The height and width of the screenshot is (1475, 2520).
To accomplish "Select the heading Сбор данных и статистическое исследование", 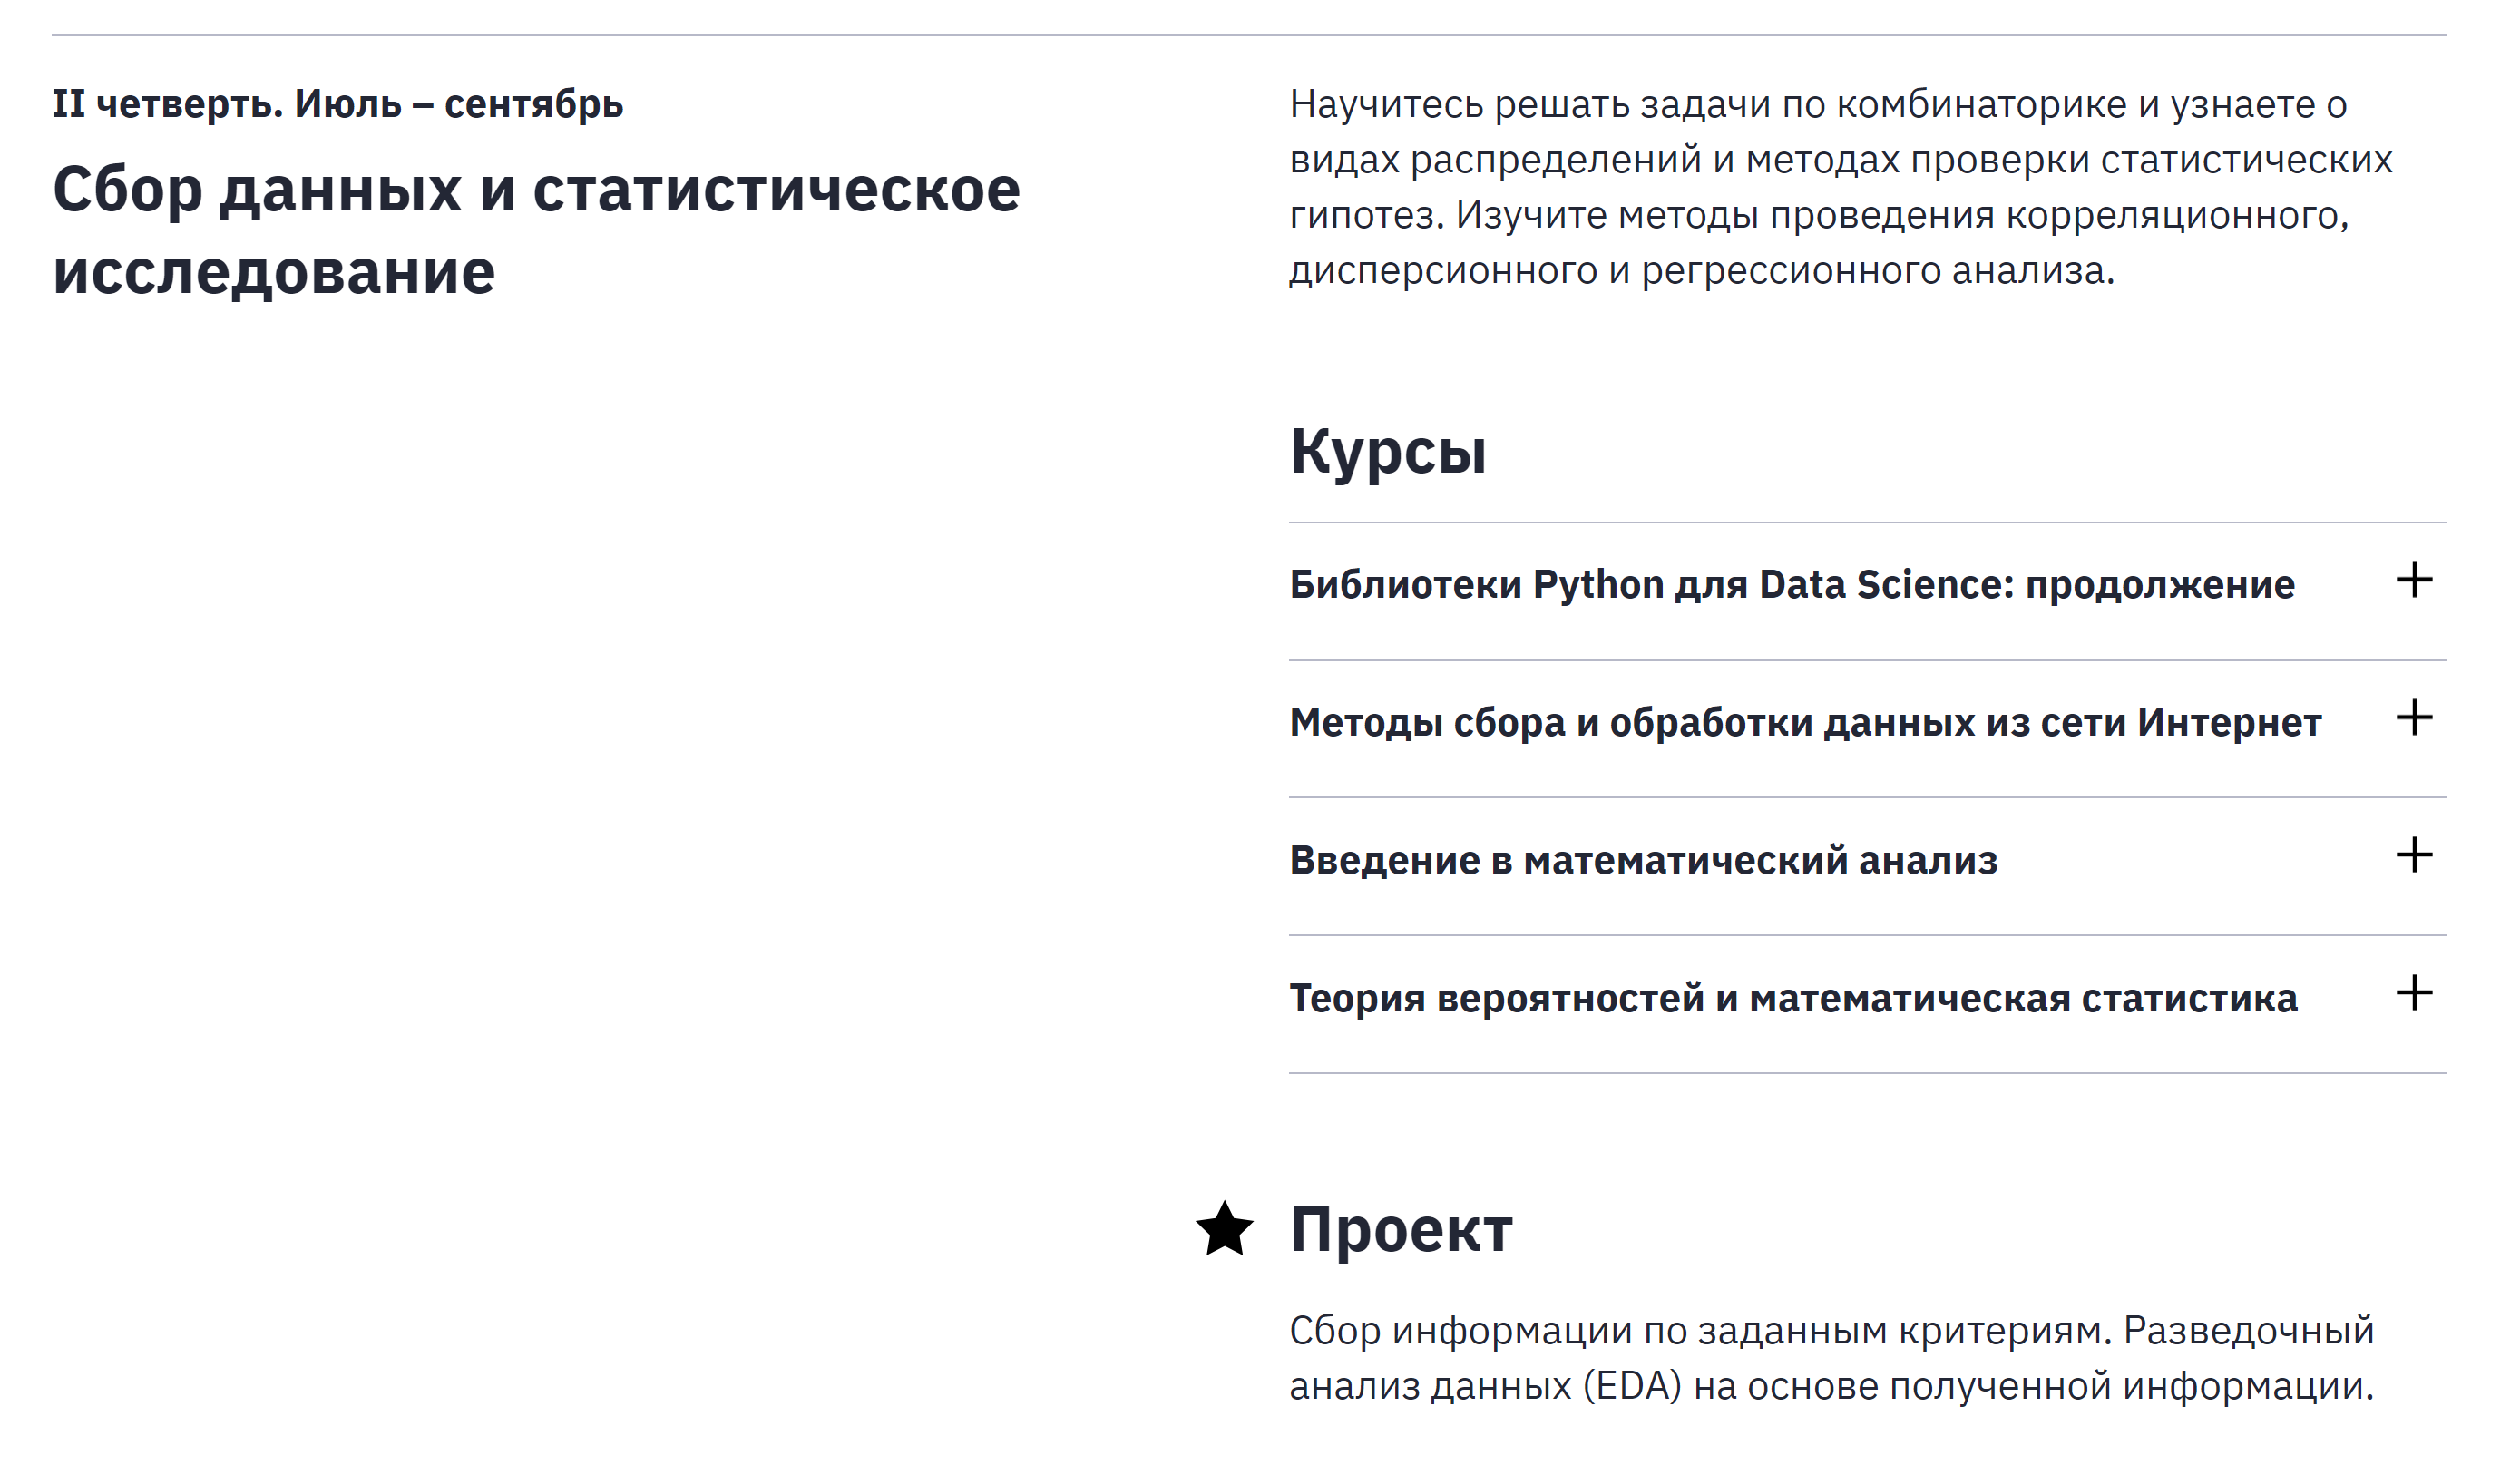I will pyautogui.click(x=536, y=230).
